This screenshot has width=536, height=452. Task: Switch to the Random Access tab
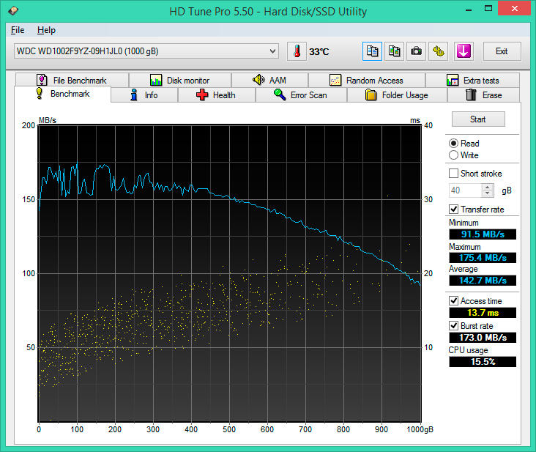(x=375, y=81)
